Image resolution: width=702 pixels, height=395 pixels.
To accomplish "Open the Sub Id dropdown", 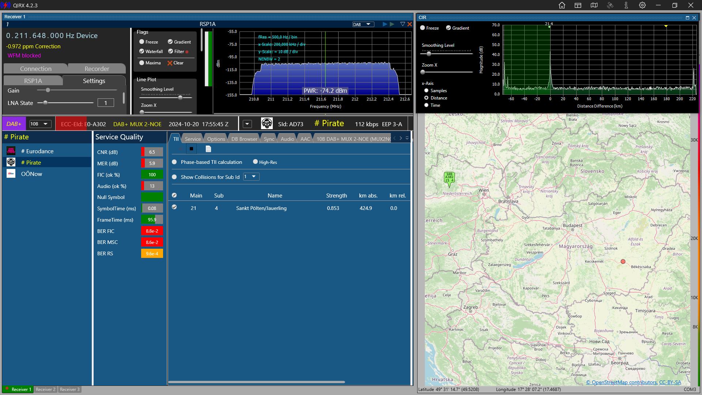I will 251,177.
